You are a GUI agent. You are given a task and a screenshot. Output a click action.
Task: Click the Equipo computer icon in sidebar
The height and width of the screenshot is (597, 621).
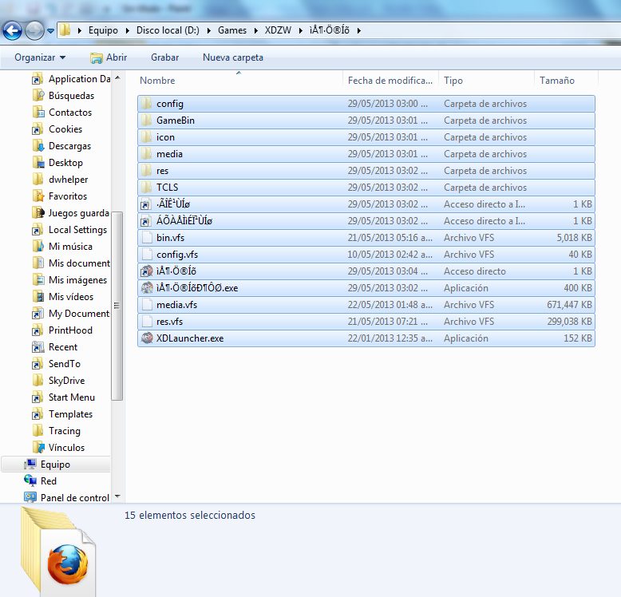[x=30, y=465]
